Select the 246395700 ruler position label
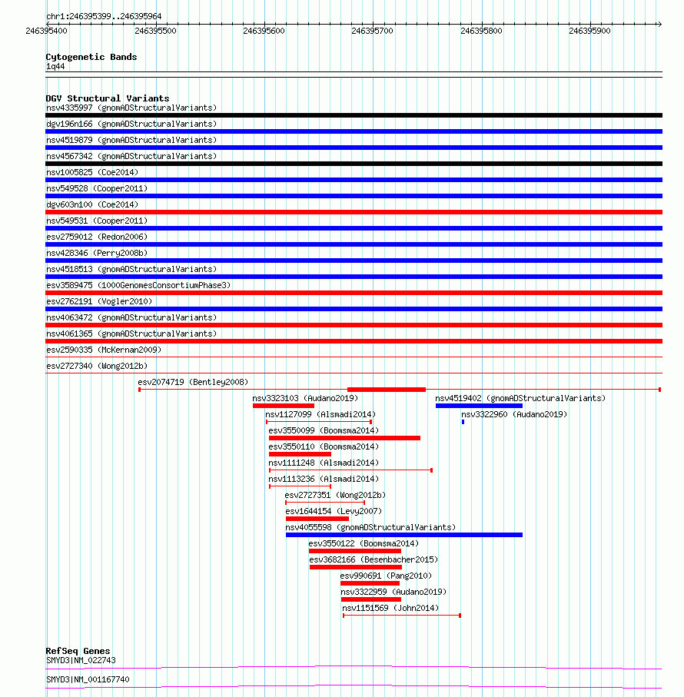Image resolution: width=684 pixels, height=697 pixels. click(373, 31)
